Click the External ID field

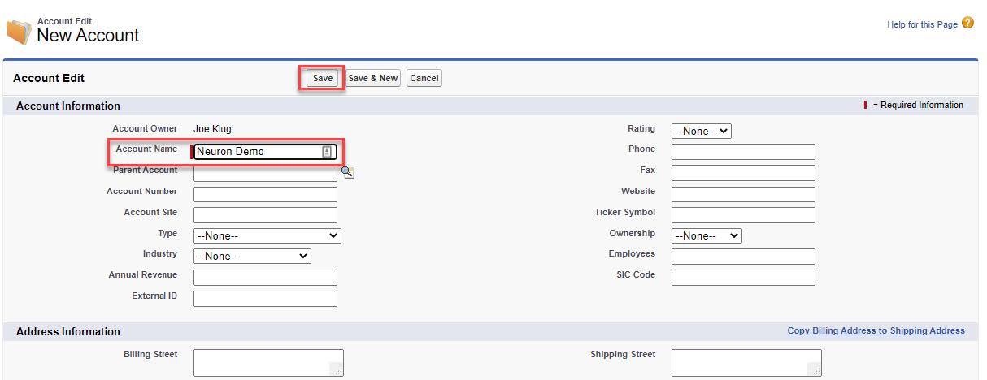point(265,299)
